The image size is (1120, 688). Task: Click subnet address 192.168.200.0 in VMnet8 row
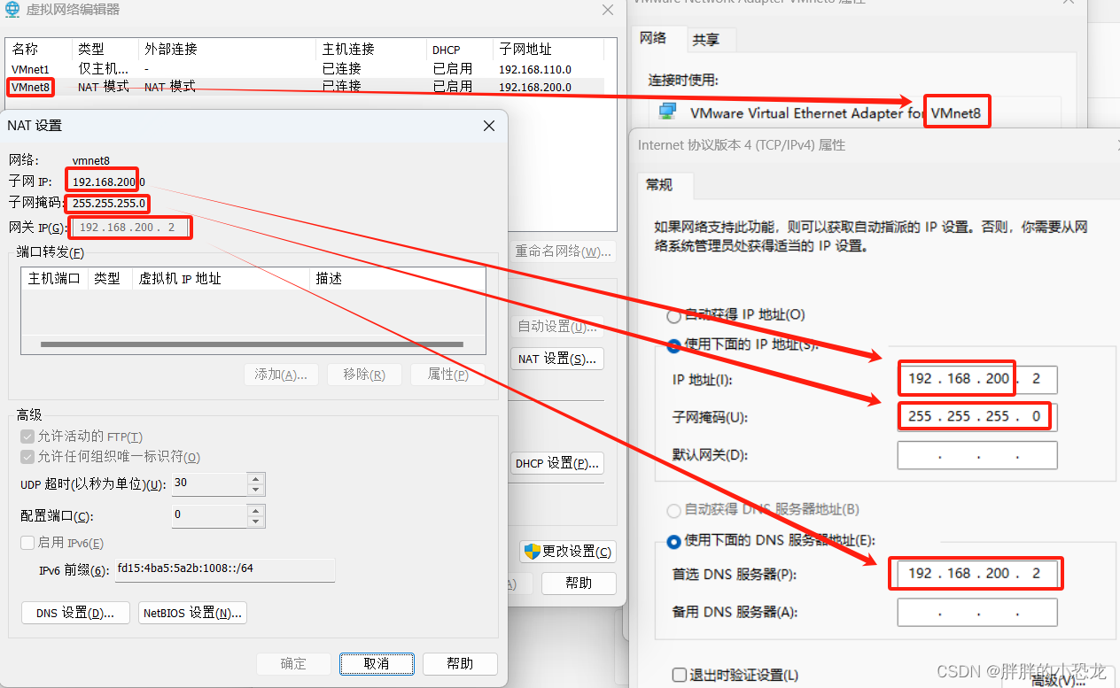535,87
